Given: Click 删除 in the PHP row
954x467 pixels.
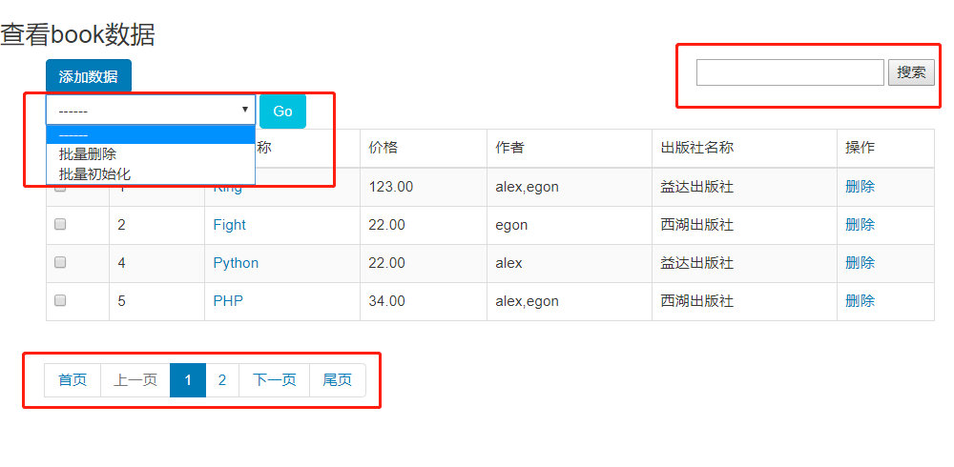Looking at the screenshot, I should (860, 301).
